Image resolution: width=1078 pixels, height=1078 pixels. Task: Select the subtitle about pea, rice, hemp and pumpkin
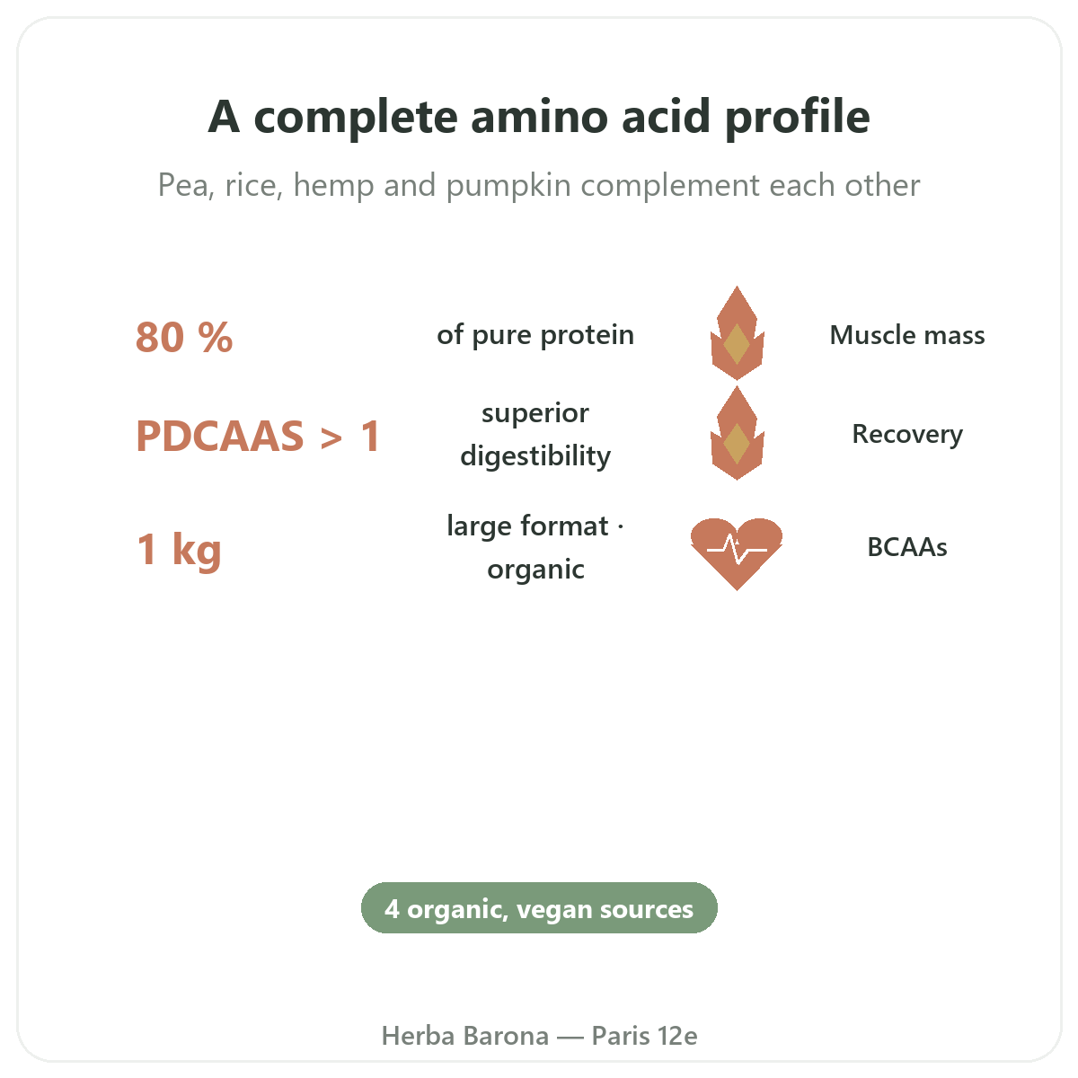(539, 185)
